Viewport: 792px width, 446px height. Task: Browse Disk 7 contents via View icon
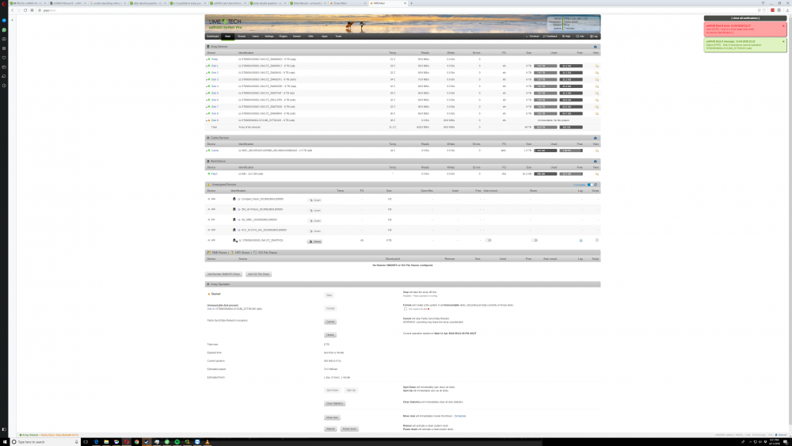tap(596, 107)
